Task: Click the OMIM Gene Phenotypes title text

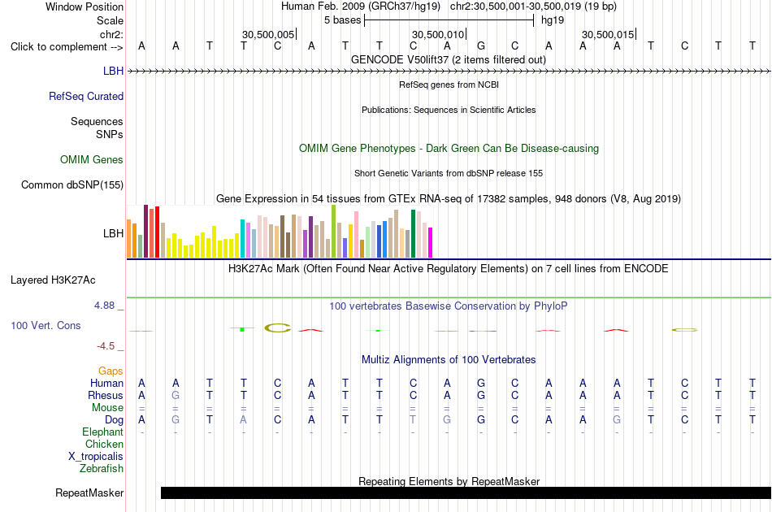Action: [x=449, y=148]
